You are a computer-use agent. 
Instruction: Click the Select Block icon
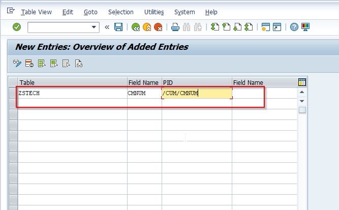(x=54, y=64)
